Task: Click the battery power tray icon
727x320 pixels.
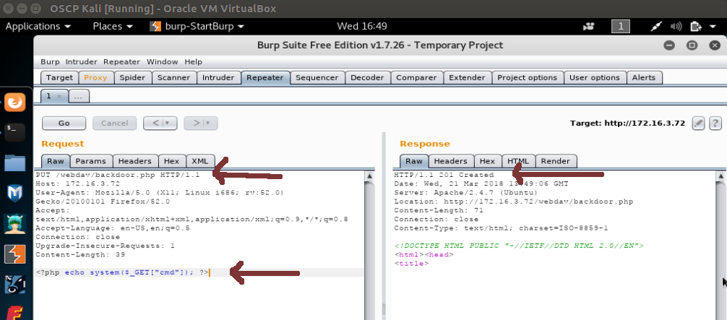Action: tap(695, 27)
